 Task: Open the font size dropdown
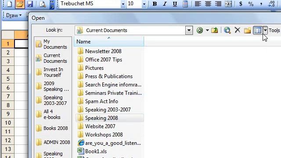point(144,4)
